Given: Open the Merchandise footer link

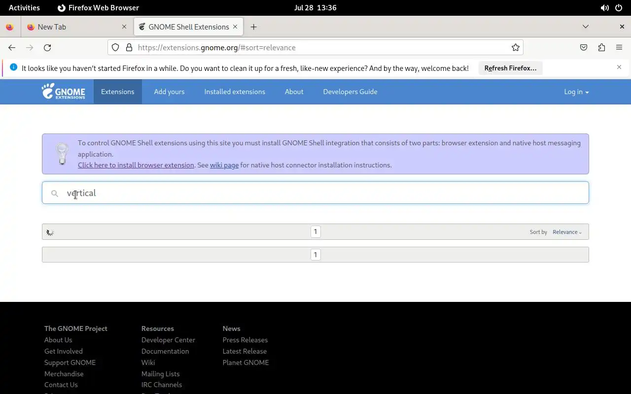Looking at the screenshot, I should [x=64, y=374].
